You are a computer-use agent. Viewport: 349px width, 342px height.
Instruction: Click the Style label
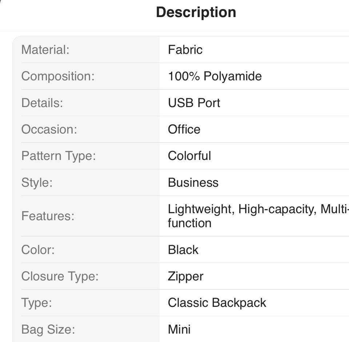click(x=37, y=182)
